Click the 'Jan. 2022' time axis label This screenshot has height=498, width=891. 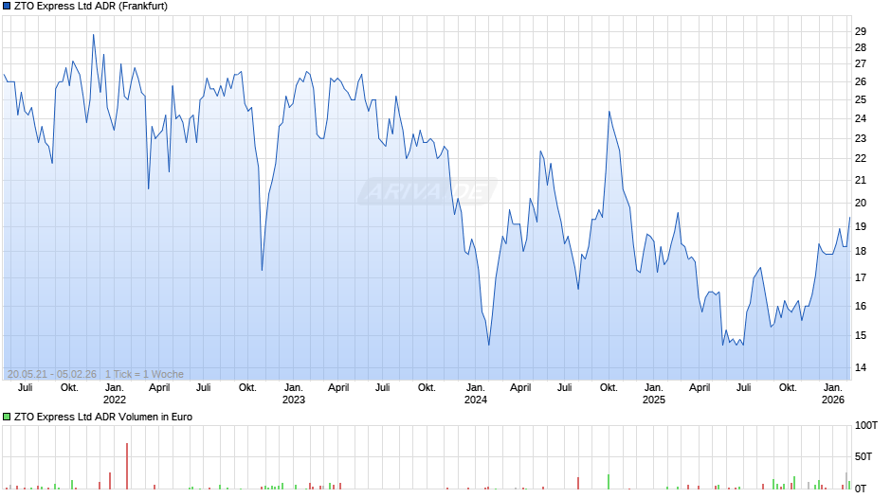[x=114, y=394]
